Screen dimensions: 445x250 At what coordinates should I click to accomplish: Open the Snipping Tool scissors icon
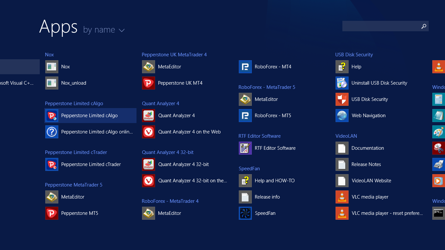(x=438, y=148)
